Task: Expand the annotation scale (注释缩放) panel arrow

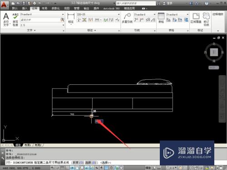Action: click(x=218, y=31)
